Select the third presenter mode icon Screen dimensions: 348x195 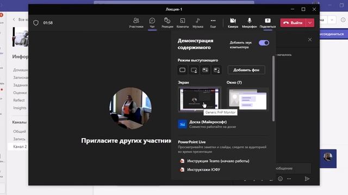(205, 70)
